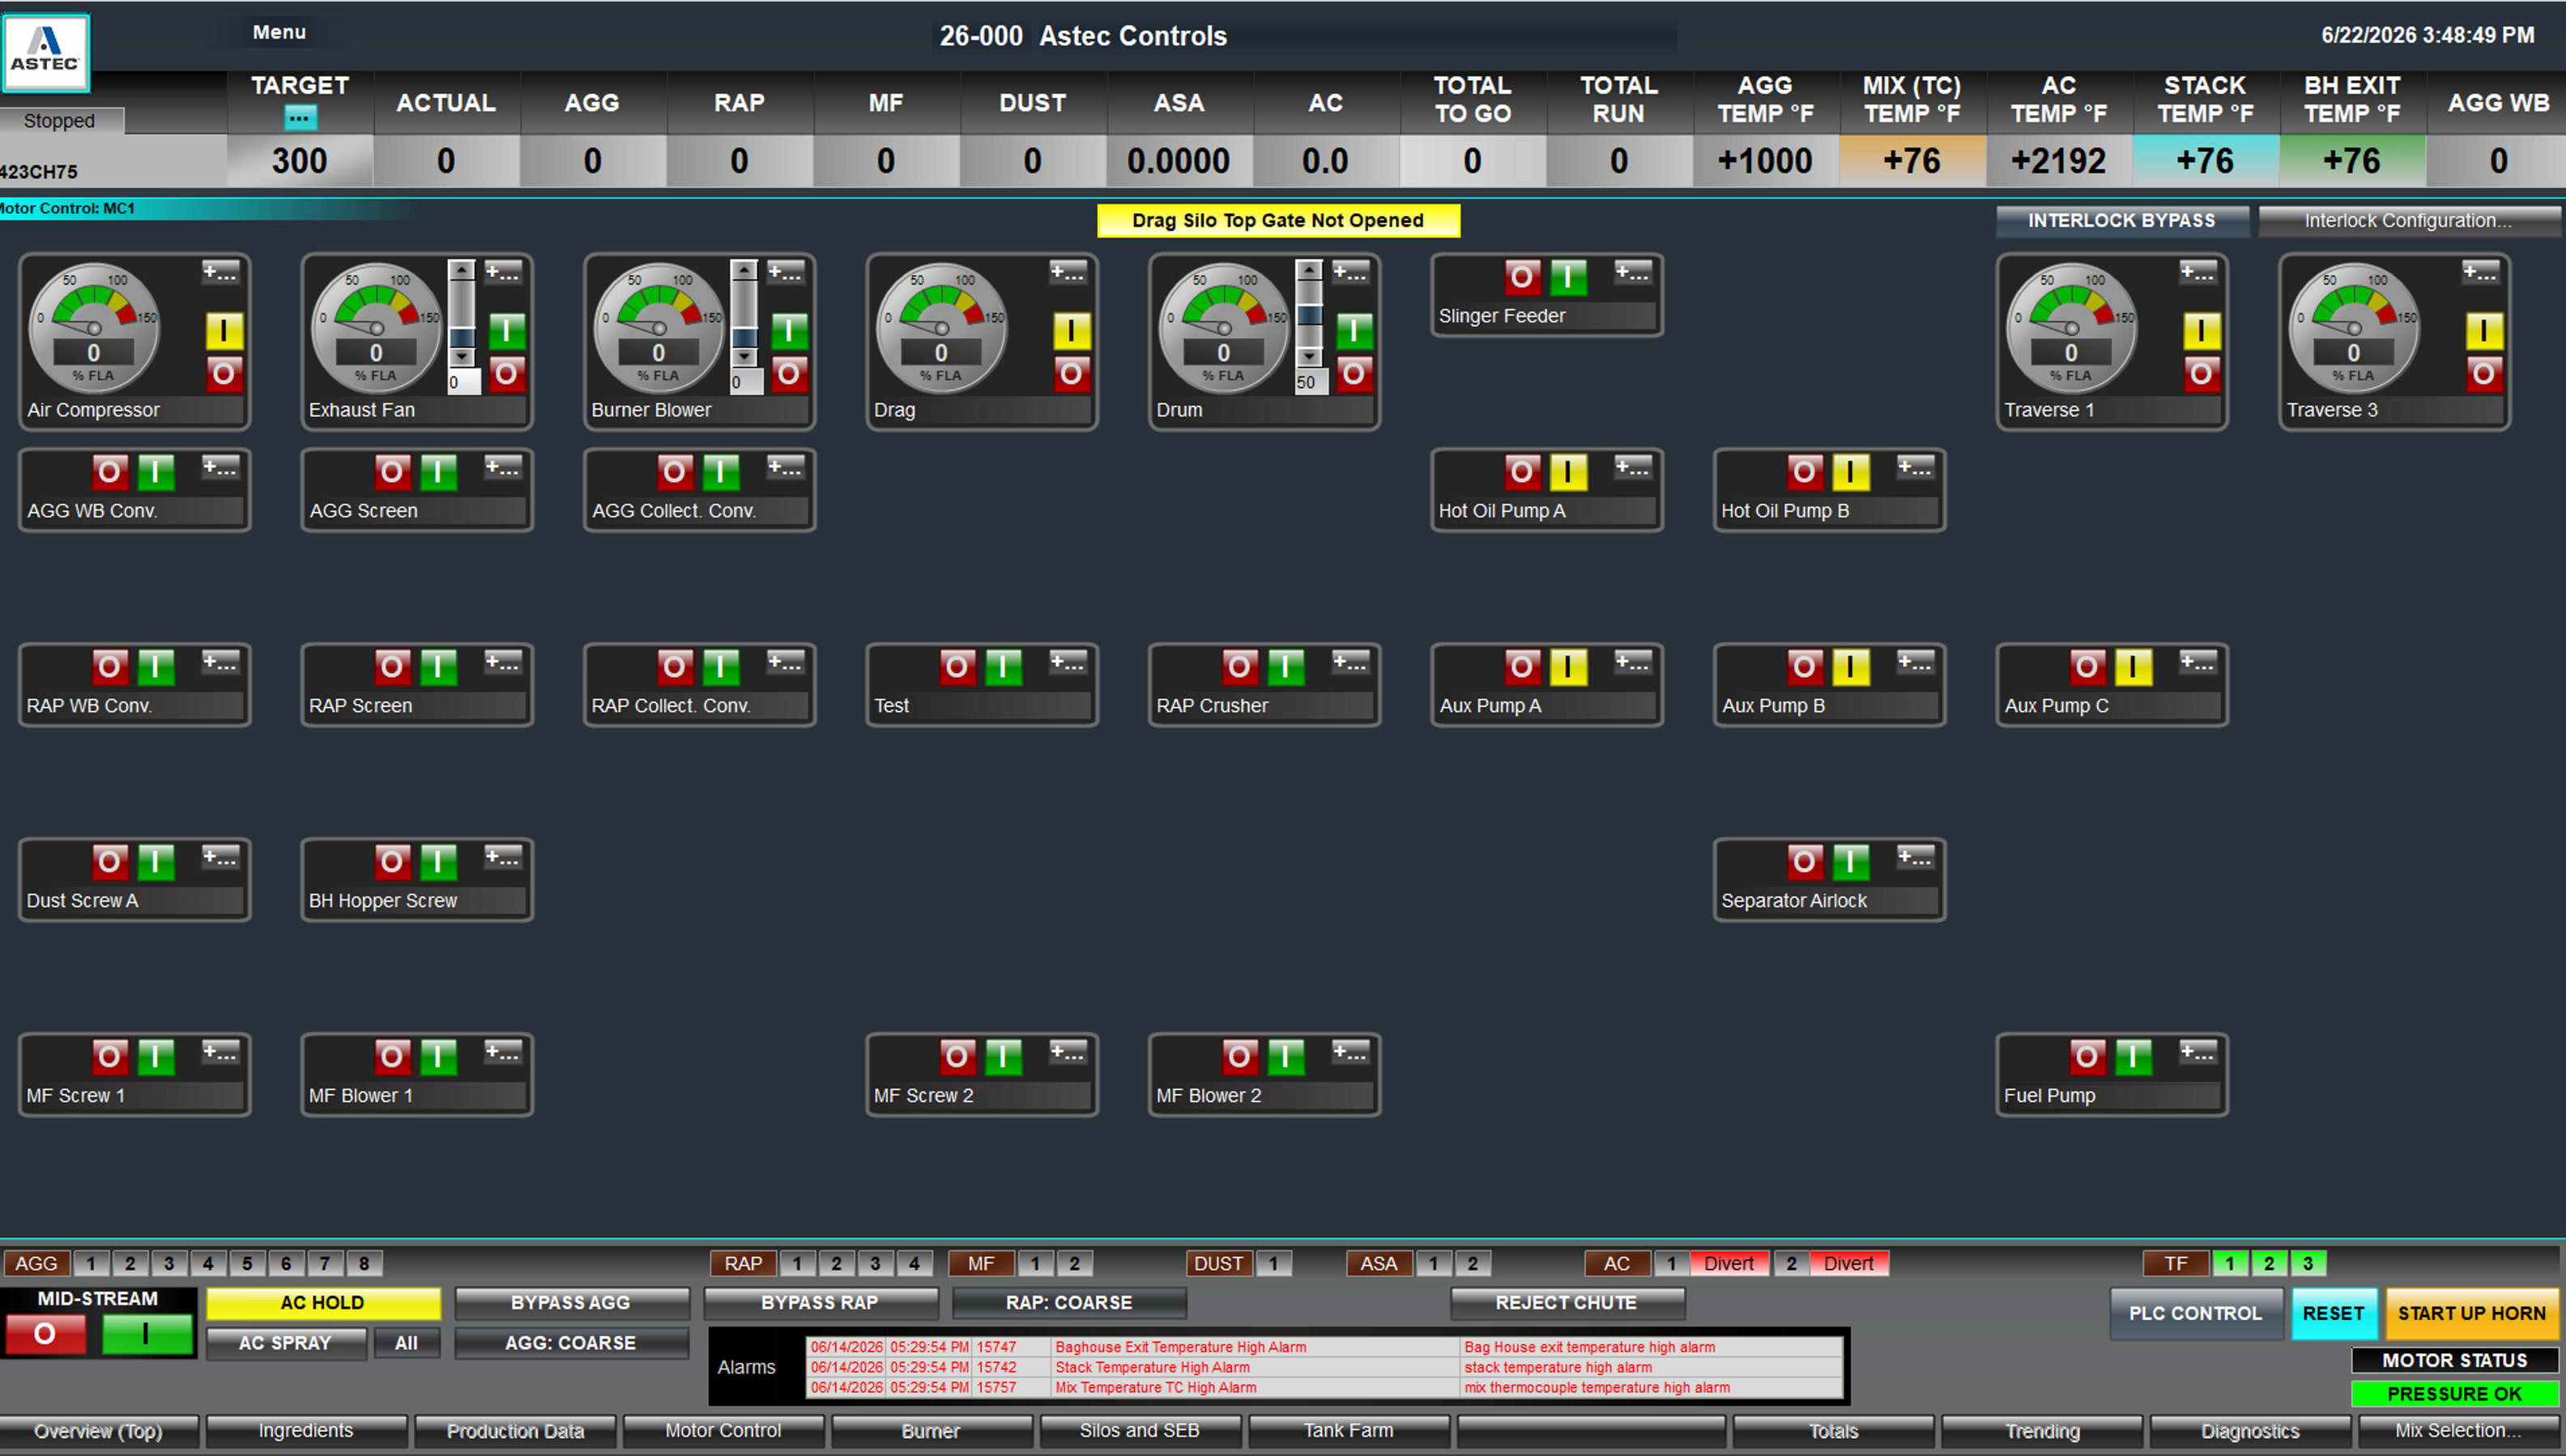Start Aux Pump A

point(1568,667)
